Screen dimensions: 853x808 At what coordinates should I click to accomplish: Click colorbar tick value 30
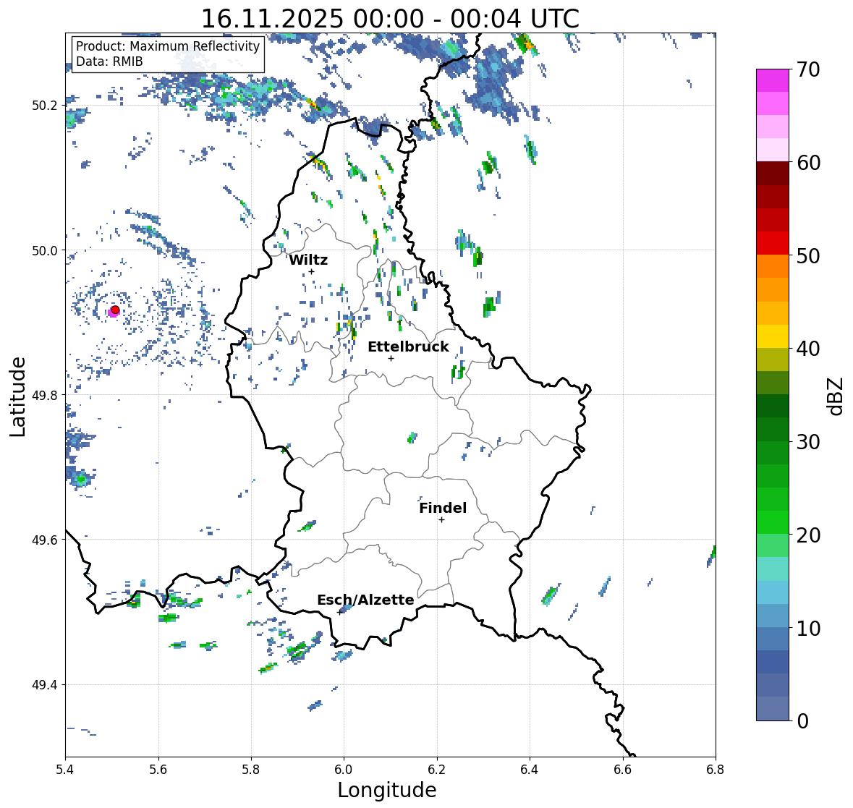(808, 441)
